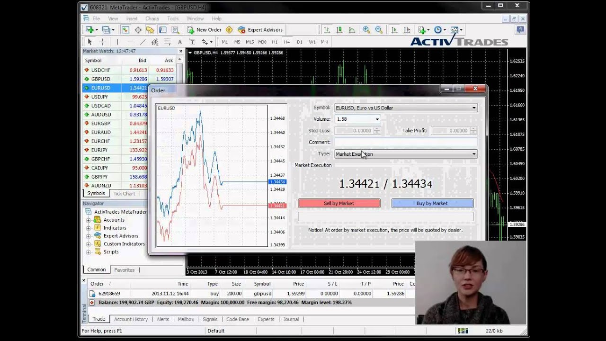Open the File menu
The height and width of the screenshot is (341, 606).
pyautogui.click(x=97, y=18)
